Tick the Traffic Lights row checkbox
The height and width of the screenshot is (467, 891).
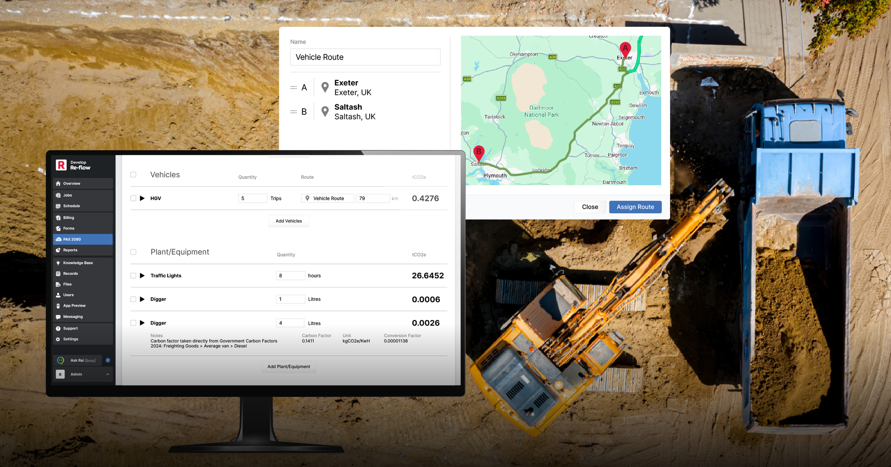click(134, 276)
